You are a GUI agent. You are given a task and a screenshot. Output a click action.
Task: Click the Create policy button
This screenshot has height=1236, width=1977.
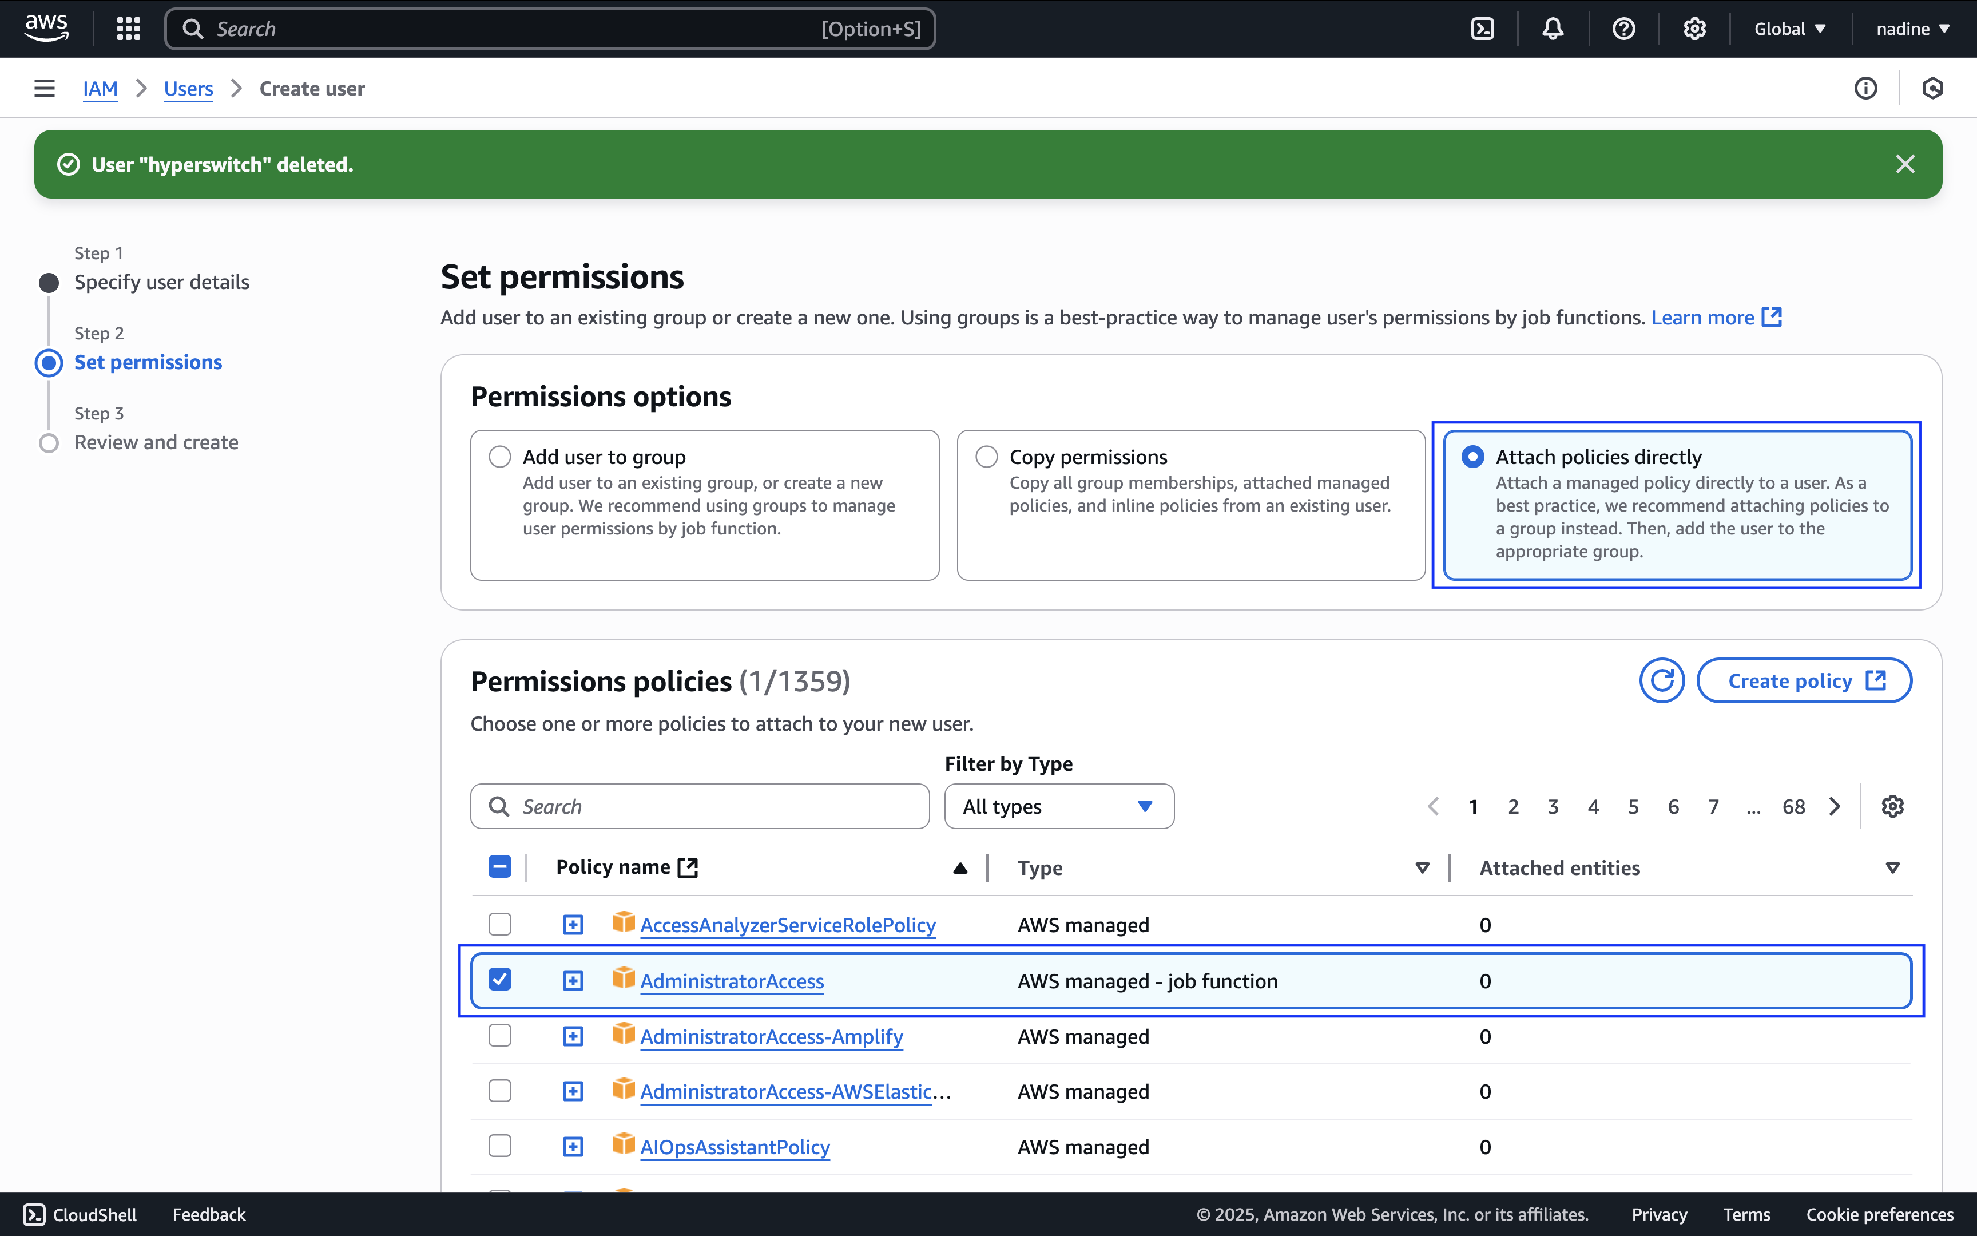[x=1804, y=680]
